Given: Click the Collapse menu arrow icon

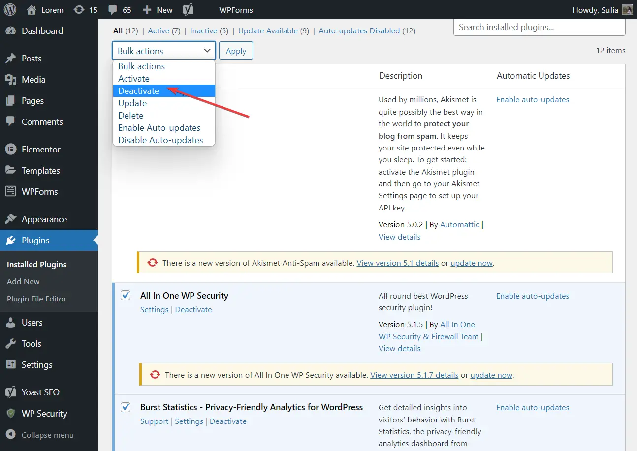Looking at the screenshot, I should (x=10, y=435).
